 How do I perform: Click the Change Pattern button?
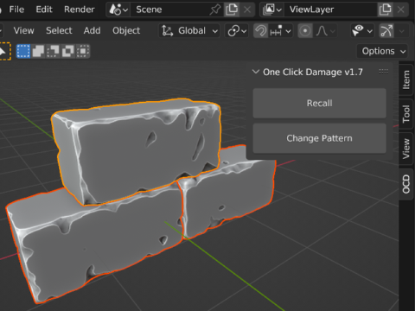coord(319,138)
